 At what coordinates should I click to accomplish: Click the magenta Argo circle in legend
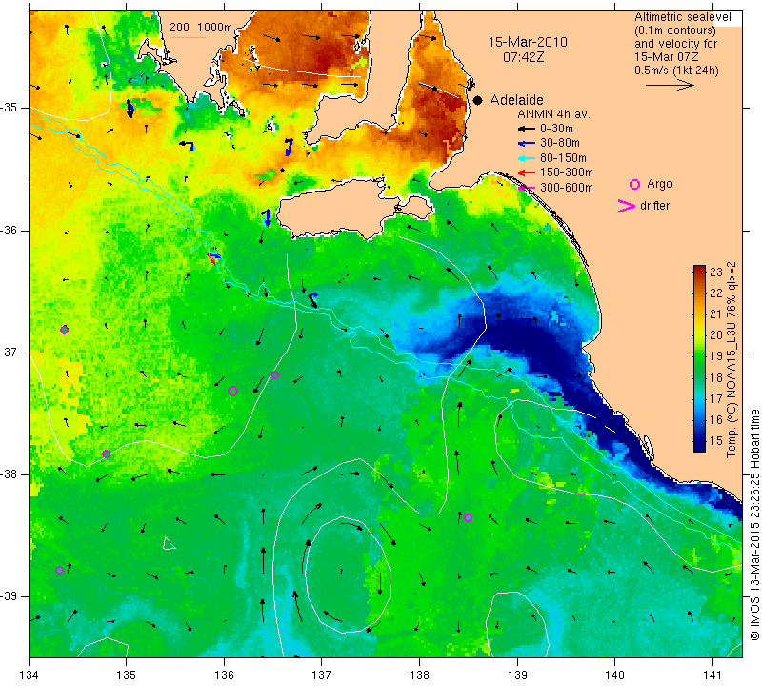pos(634,184)
